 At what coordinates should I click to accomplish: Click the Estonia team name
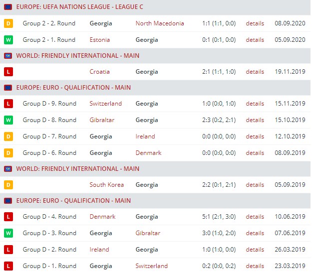pos(100,40)
